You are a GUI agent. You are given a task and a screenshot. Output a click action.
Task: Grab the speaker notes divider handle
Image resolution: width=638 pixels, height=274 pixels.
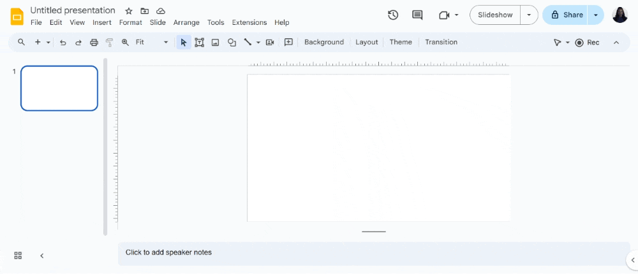[x=374, y=232]
